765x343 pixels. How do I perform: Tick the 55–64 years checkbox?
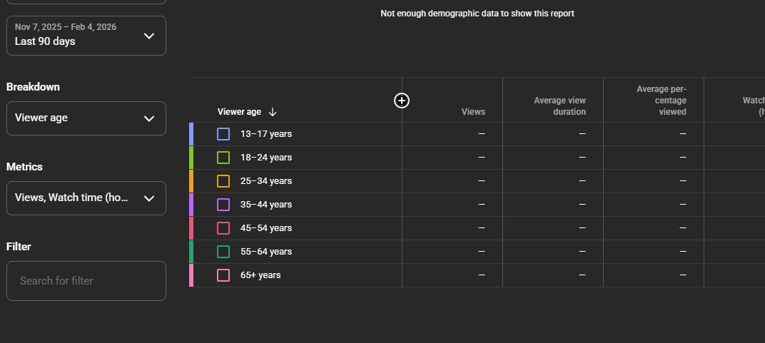[x=223, y=252]
